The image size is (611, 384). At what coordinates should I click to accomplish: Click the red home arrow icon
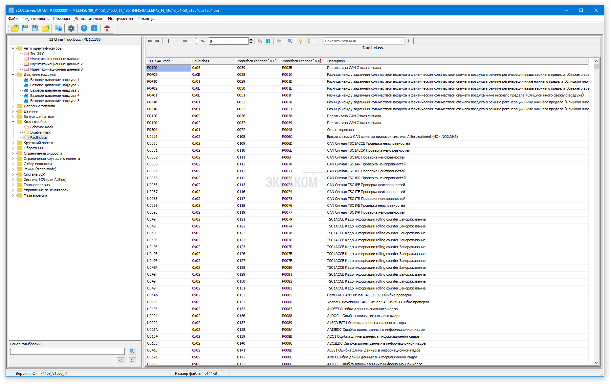107,28
